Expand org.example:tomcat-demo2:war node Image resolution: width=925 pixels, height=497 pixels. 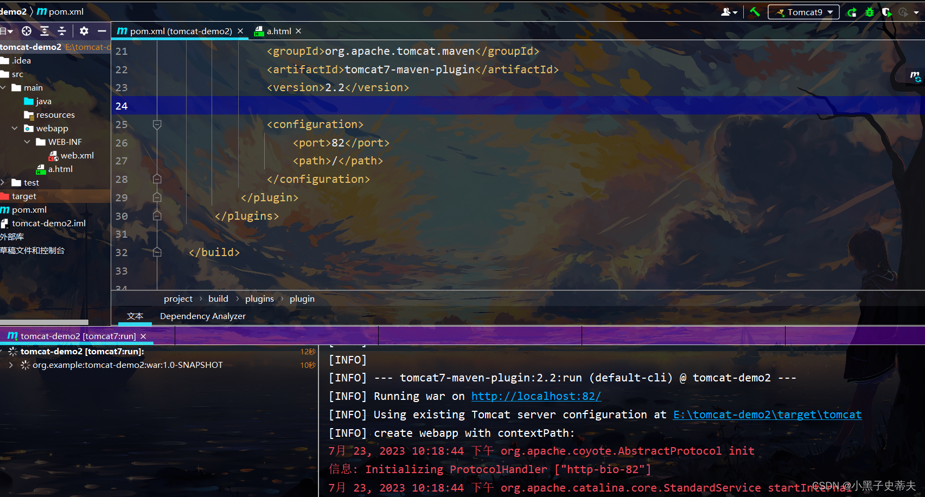coord(11,365)
